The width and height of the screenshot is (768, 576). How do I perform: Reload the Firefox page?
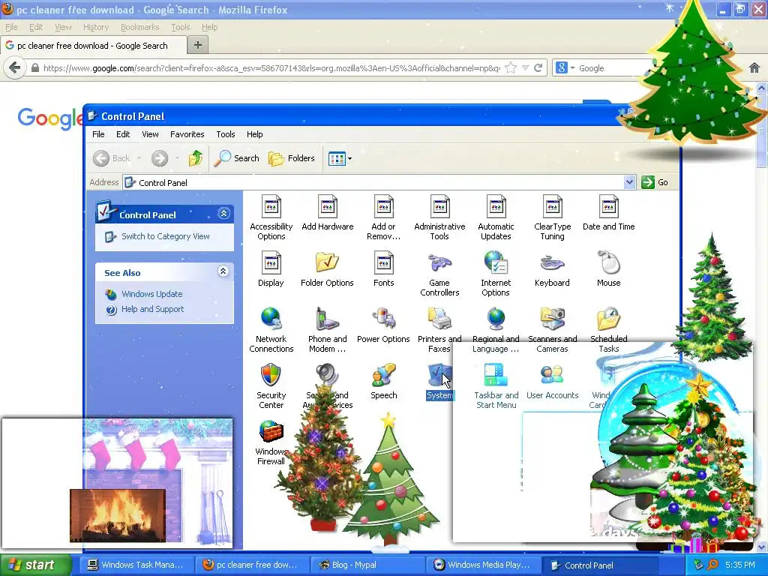[538, 68]
